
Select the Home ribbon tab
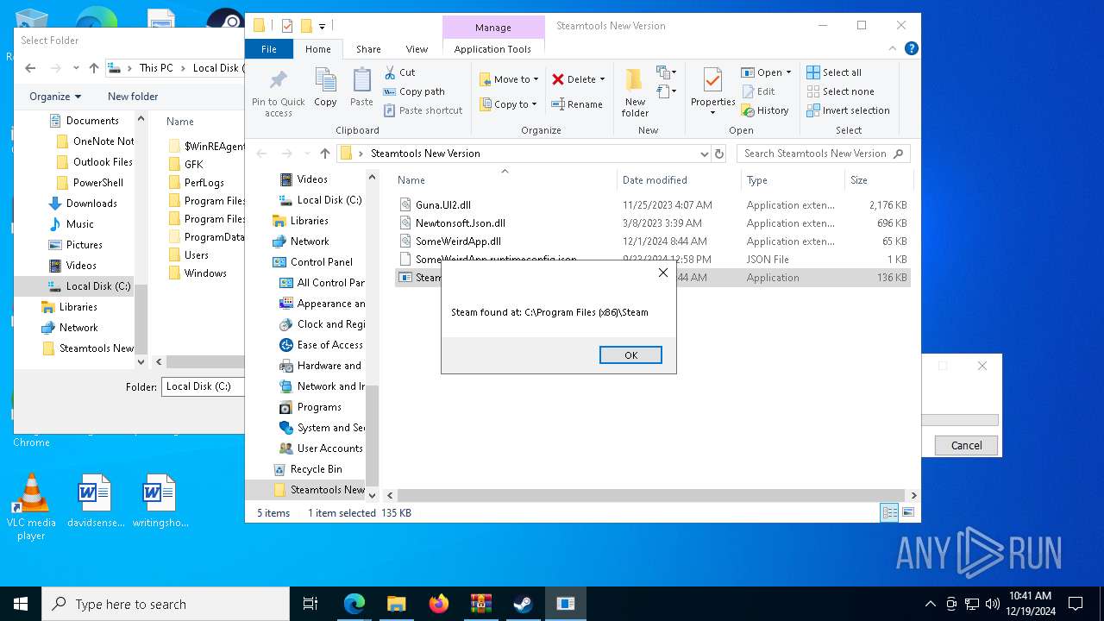point(317,49)
